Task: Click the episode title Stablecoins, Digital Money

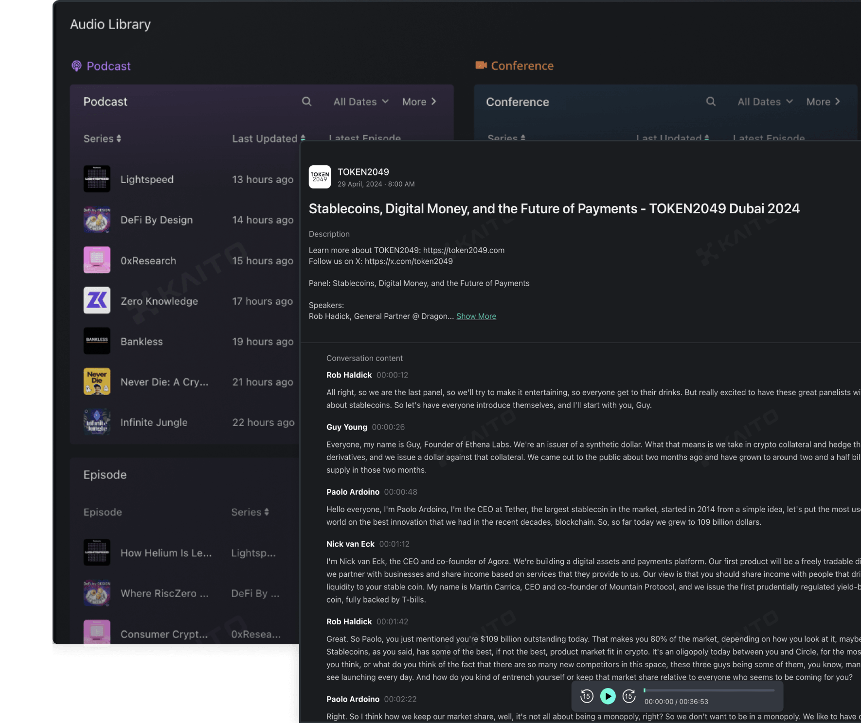Action: [x=554, y=208]
